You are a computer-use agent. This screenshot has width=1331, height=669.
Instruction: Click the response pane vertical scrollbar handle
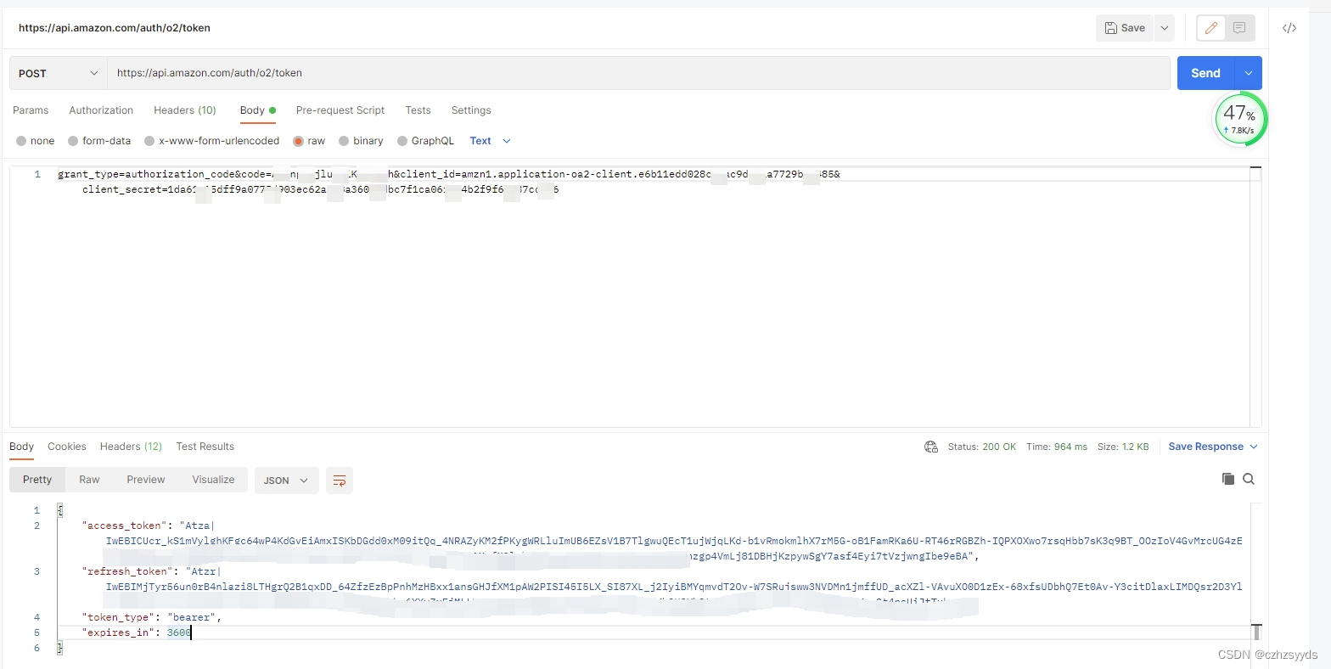pyautogui.click(x=1256, y=632)
